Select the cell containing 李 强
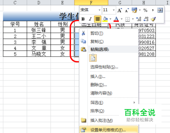 coord(39,42)
